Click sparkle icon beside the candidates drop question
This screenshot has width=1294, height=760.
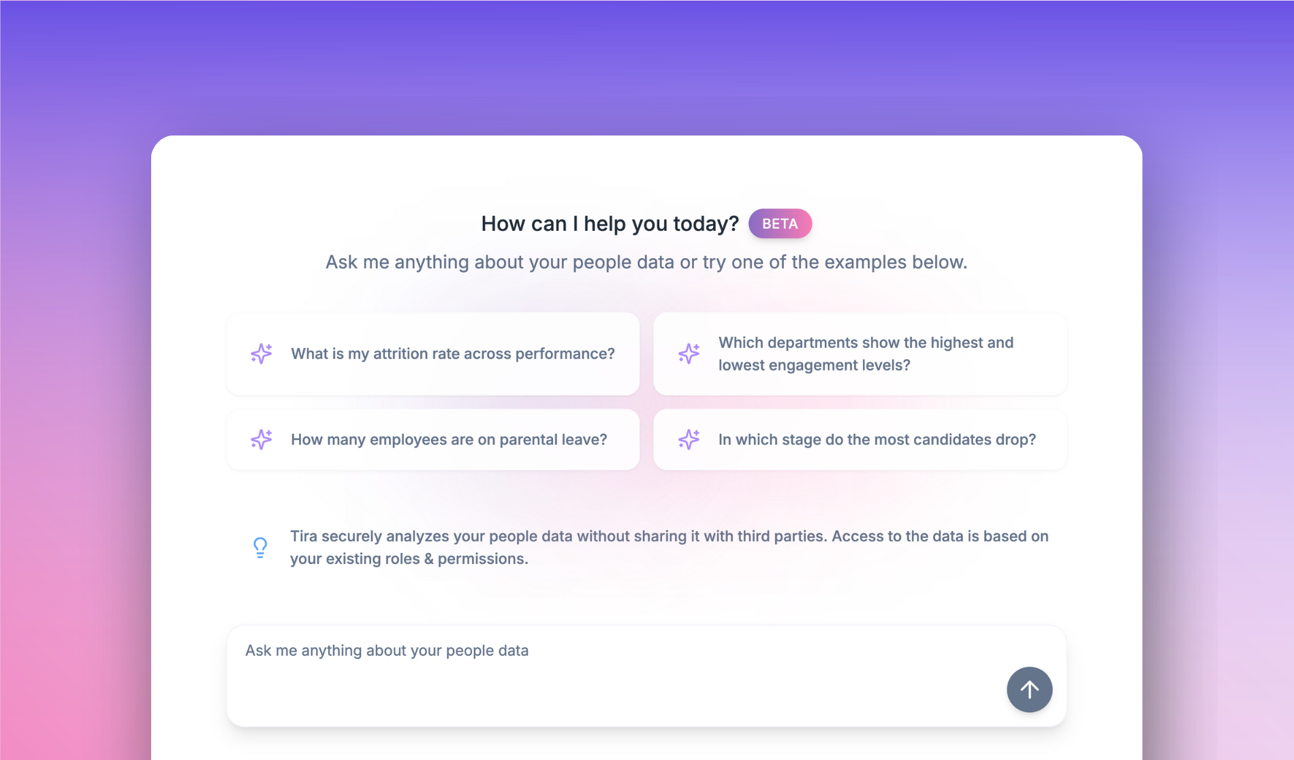[x=689, y=439]
